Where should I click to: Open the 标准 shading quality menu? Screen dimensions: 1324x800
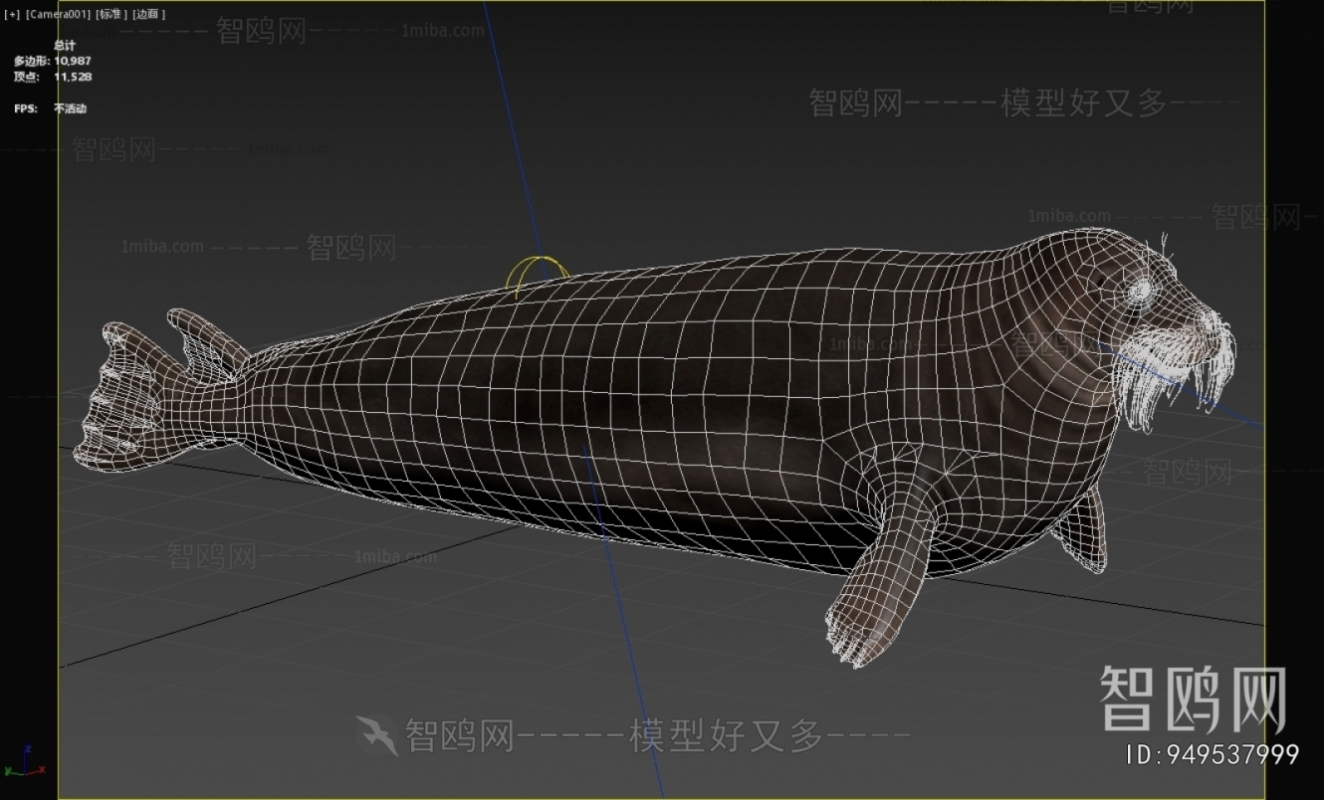coord(111,14)
